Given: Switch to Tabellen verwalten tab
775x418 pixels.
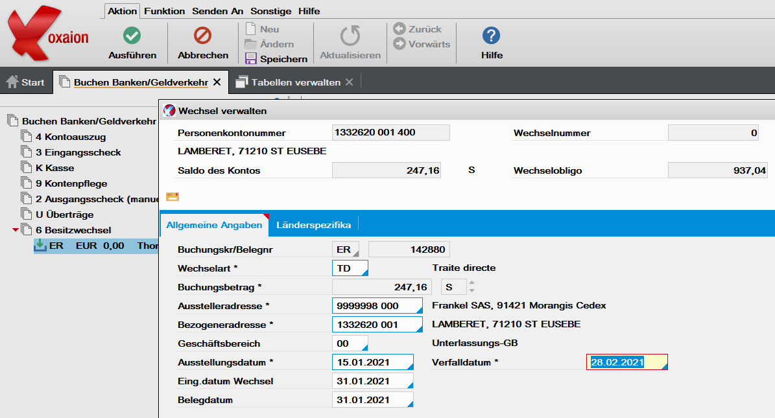Looking at the screenshot, I should (296, 82).
